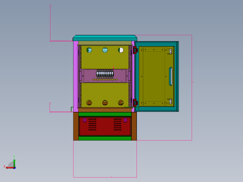Select the bottom-middle cable gland
Image resolution: width=243 pixels, height=182 pixels.
[x=105, y=103]
